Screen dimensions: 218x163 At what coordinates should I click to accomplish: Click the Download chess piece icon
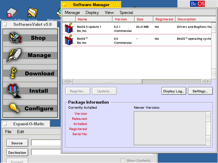coord(13,73)
